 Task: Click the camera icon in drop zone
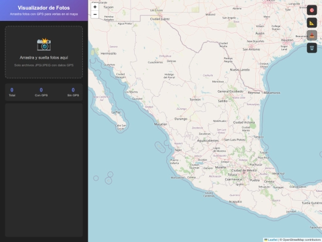44,44
